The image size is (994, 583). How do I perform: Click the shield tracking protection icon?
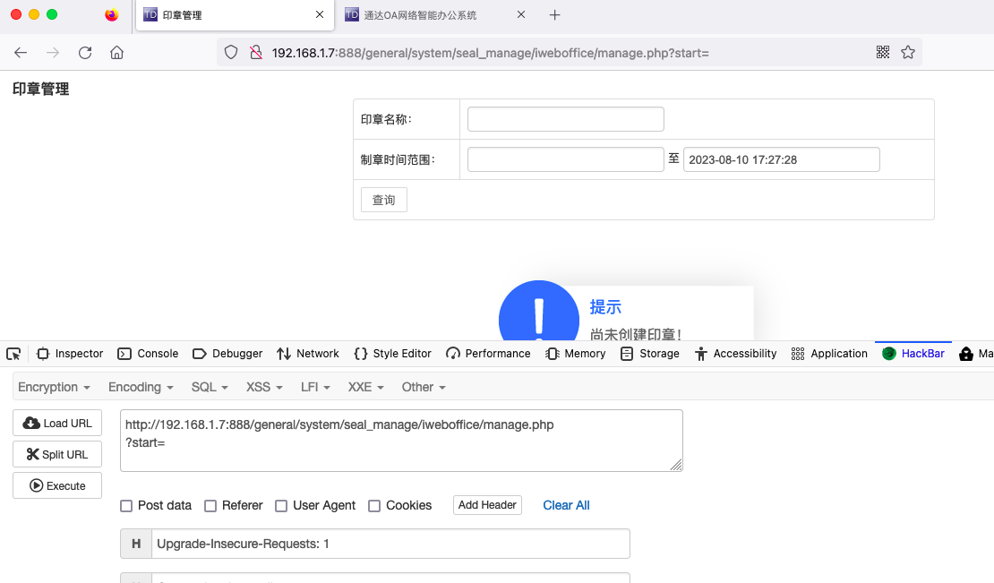[231, 53]
